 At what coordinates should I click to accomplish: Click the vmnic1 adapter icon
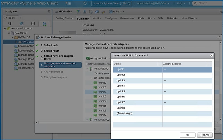click(x=95, y=87)
